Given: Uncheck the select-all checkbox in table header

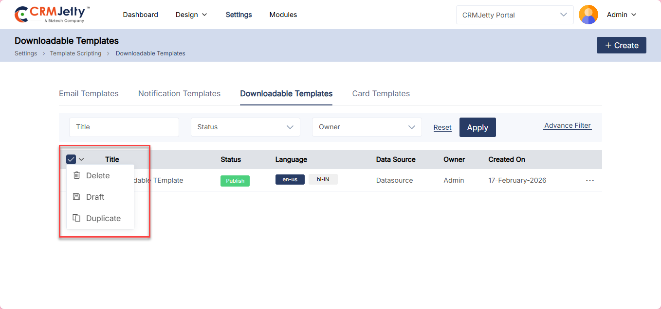Looking at the screenshot, I should (71, 159).
